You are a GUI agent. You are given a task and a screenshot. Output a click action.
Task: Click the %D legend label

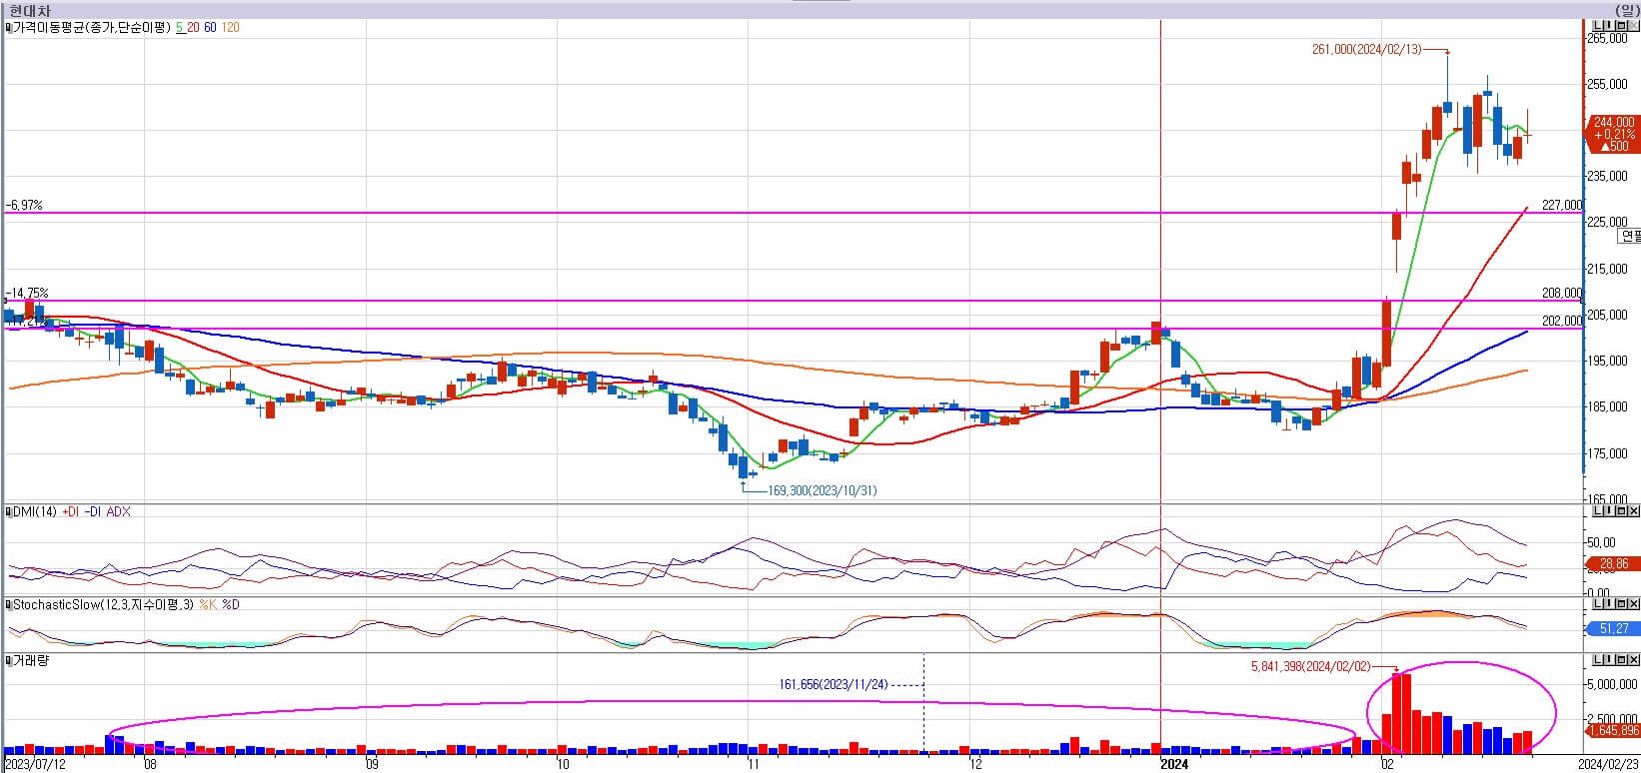(231, 605)
